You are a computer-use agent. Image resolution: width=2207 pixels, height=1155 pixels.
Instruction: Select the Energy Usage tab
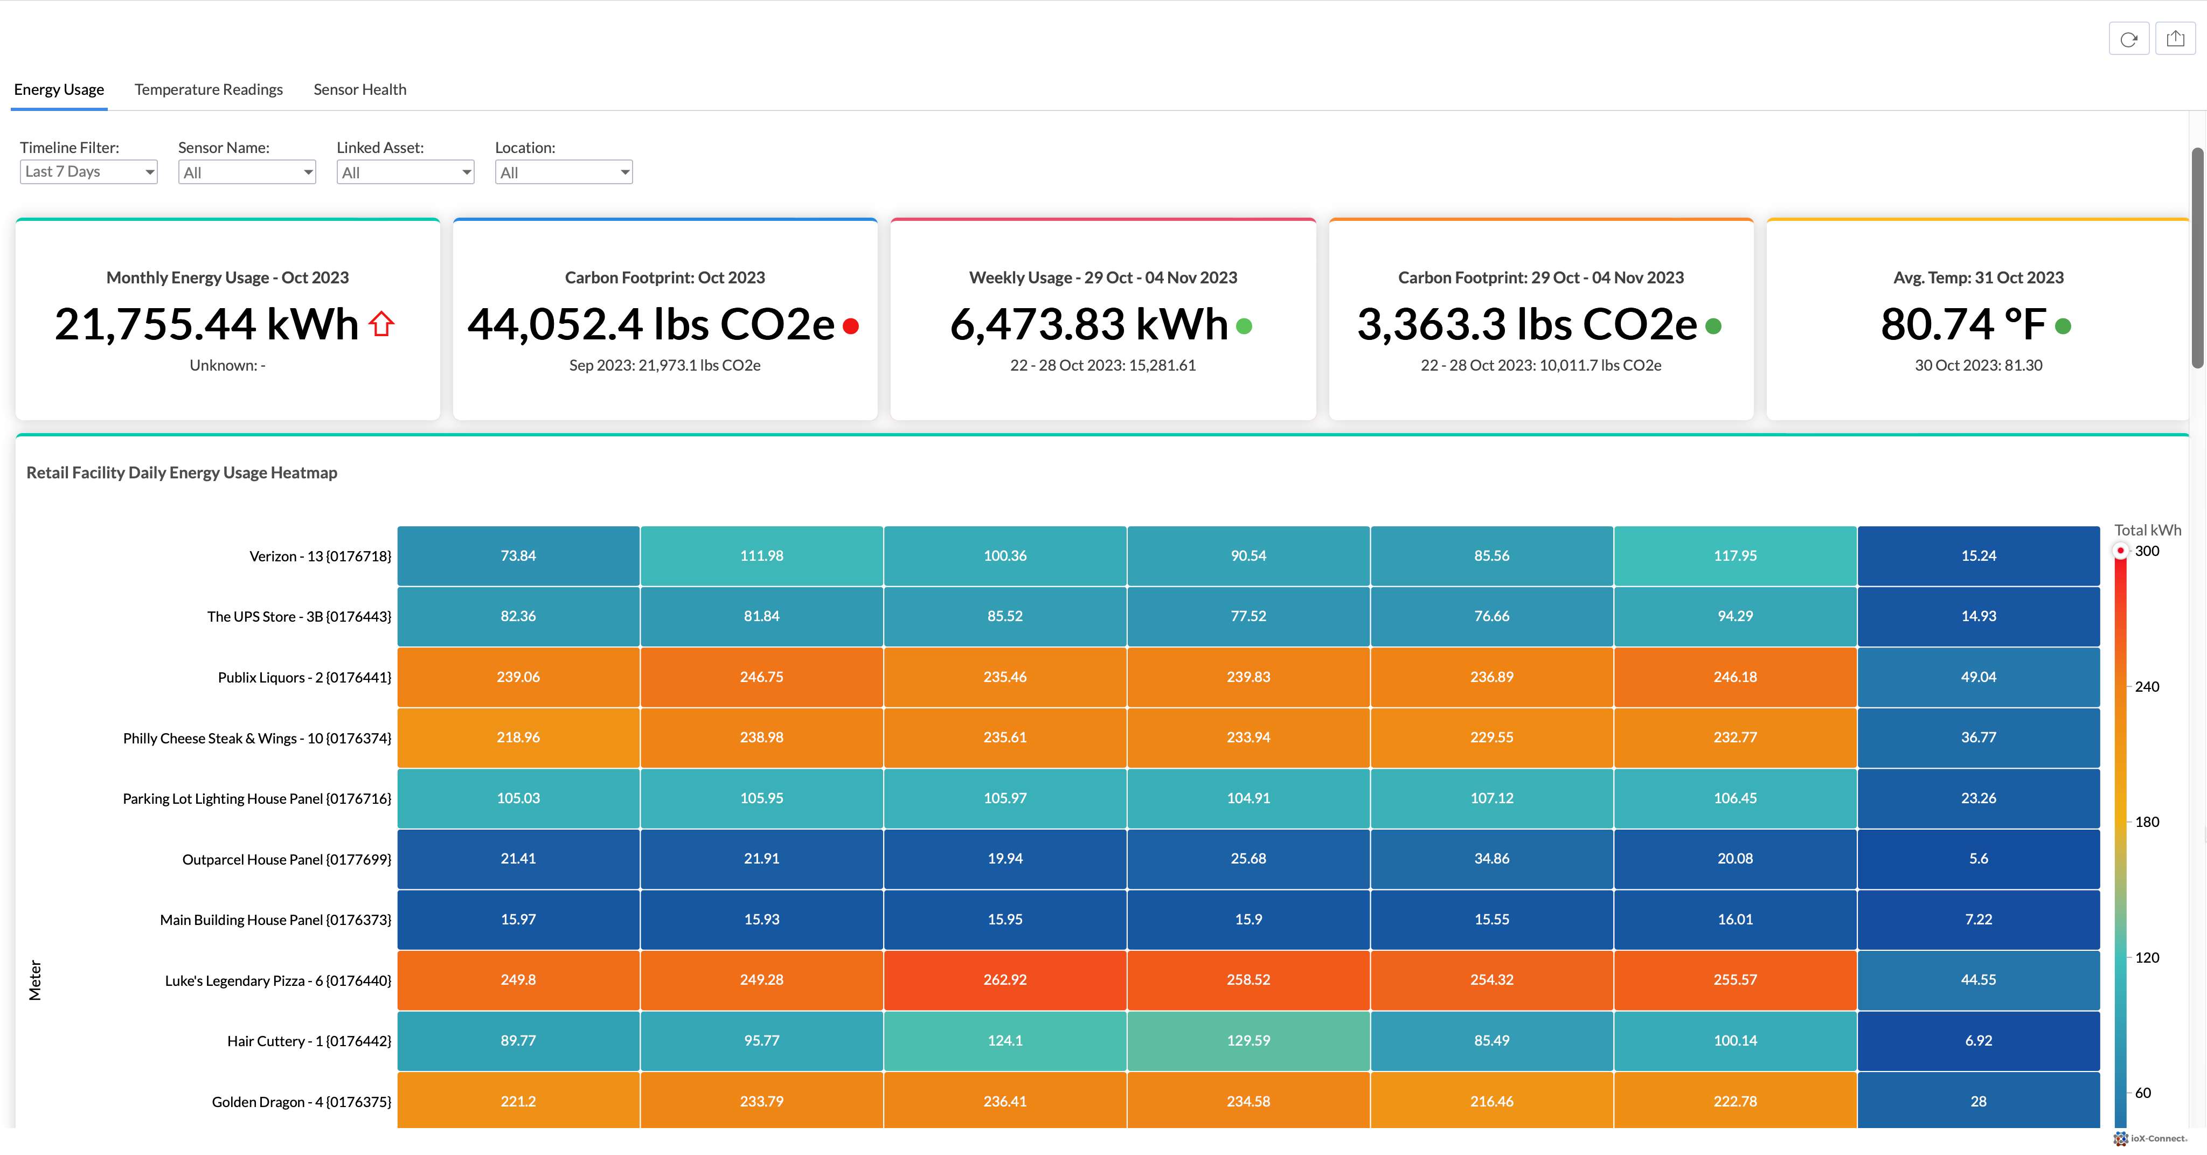pyautogui.click(x=58, y=89)
